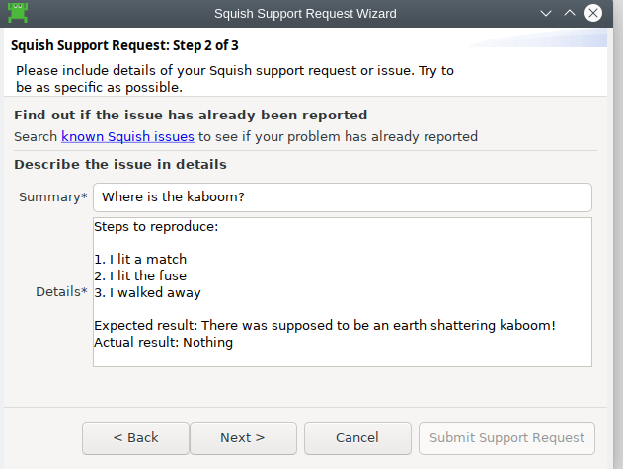Close the Squish Support Request Wizard
The width and height of the screenshot is (623, 469).
click(x=592, y=13)
